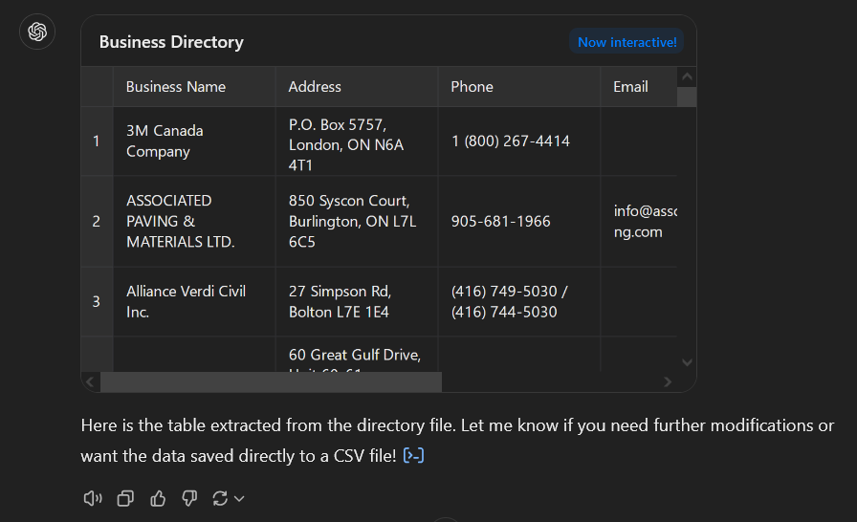Open the model switch dropdown chevron
The image size is (857, 522).
(239, 498)
